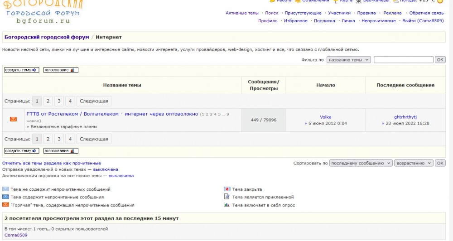Open 'Активные темы' in the top menu
Image resolution: width=453 pixels, height=241 pixels.
click(242, 13)
